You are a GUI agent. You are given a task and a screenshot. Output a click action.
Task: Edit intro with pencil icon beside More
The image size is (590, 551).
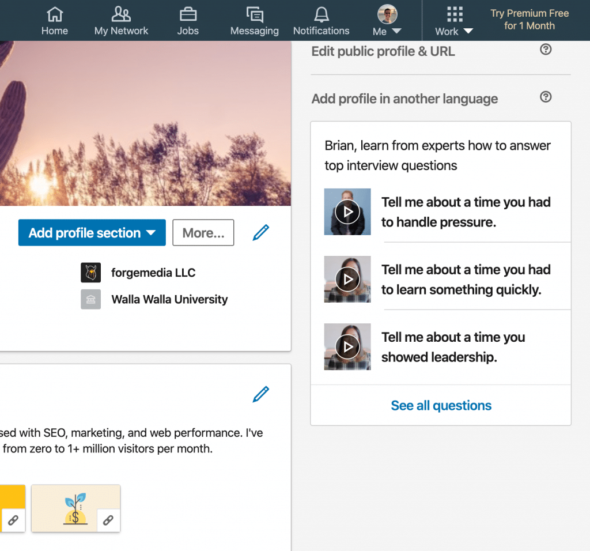coord(261,232)
